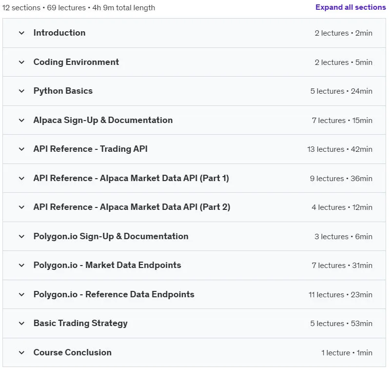Click the '1 lecture • 1min' text
This screenshot has width=389, height=370.
click(347, 352)
